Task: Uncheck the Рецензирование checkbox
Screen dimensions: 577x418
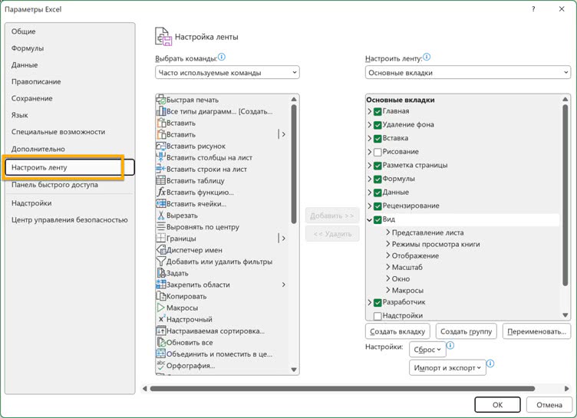Action: [x=378, y=206]
